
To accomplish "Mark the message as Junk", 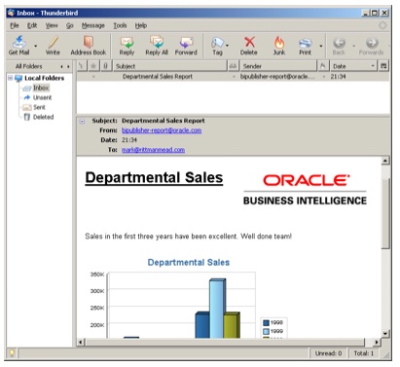I will click(279, 46).
